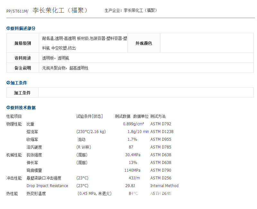Image resolution: width=257 pixels, height=209 pixels.
Task: Click the 机械性能 category label
Action: [14, 155]
